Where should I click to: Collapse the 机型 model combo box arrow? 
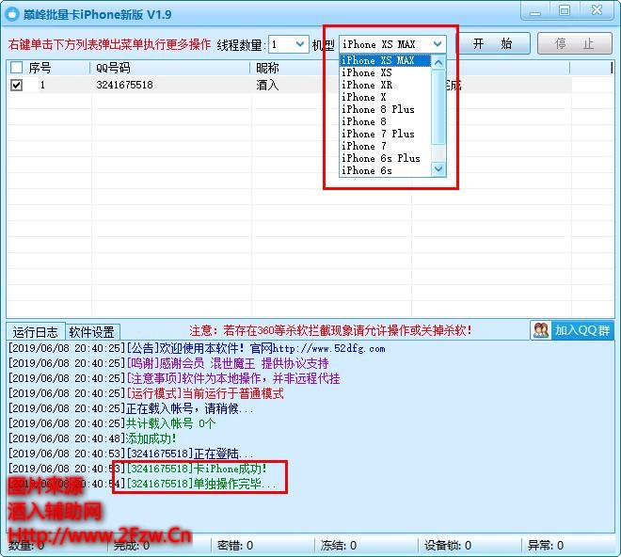point(438,44)
